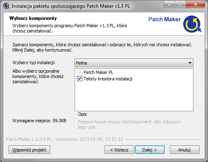The height and width of the screenshot is (162, 208).
Task: Click the installer window title text
Action: click(x=71, y=6)
